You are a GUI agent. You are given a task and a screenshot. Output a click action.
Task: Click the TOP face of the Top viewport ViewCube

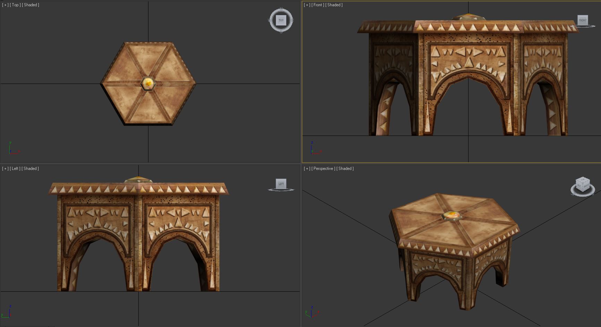(x=281, y=20)
